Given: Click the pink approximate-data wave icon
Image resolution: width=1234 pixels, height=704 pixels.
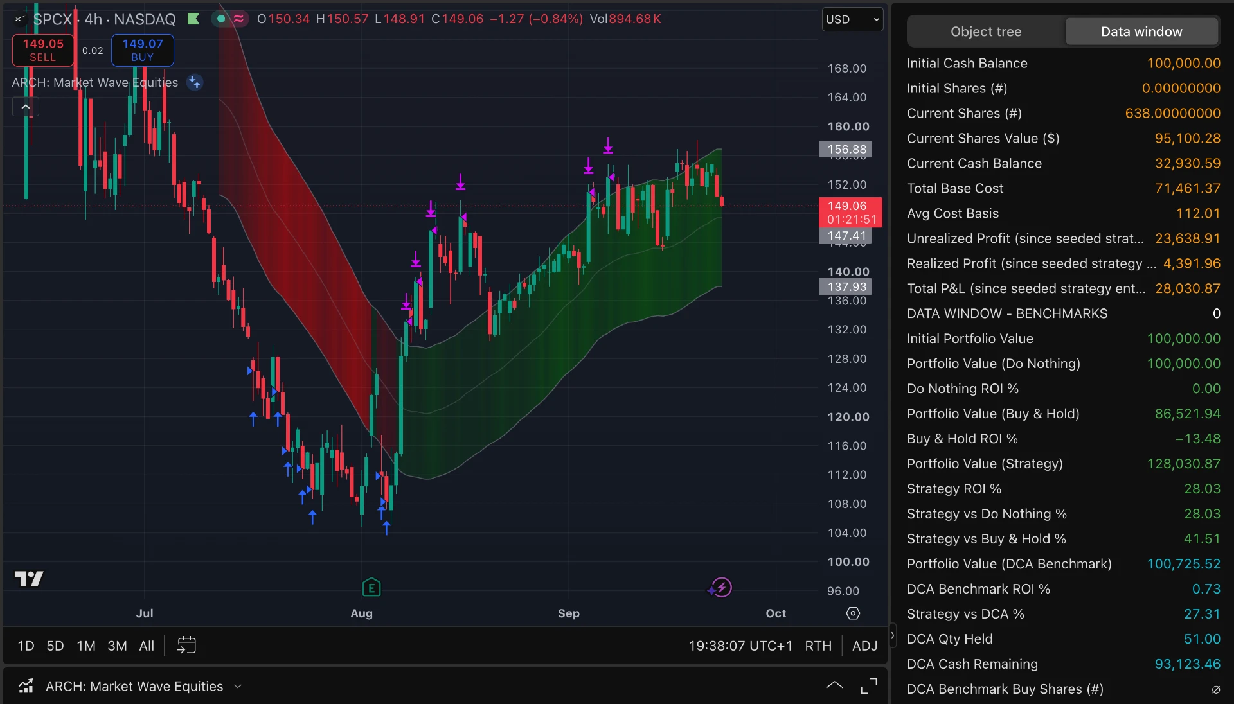Looking at the screenshot, I should (x=239, y=19).
